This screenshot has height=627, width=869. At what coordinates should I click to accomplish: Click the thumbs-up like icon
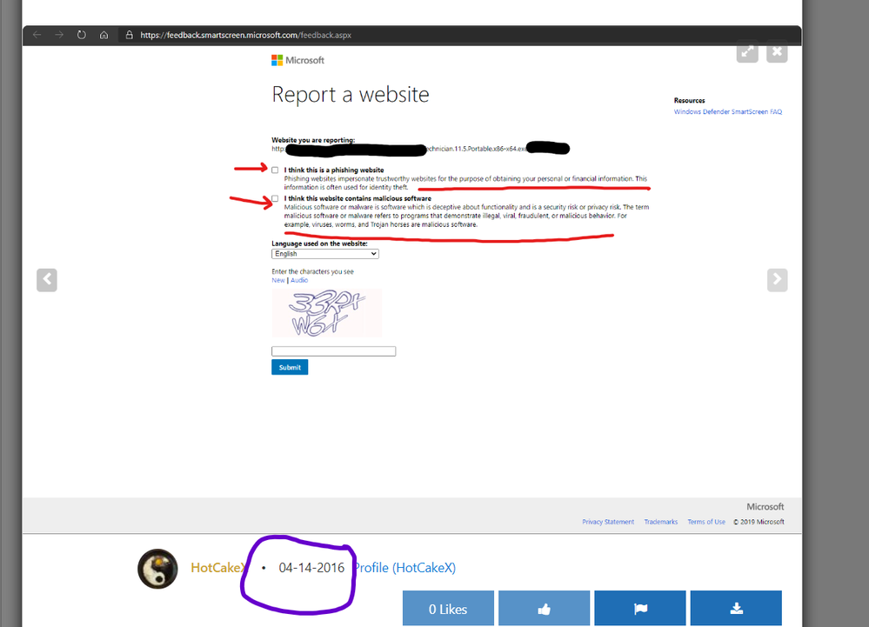pyautogui.click(x=544, y=608)
